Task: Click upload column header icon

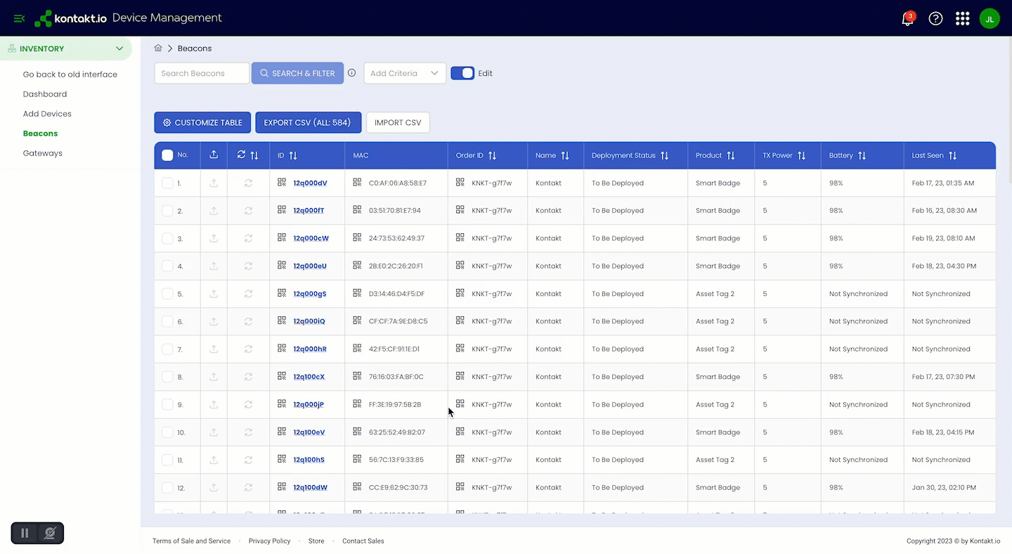Action: [x=214, y=155]
